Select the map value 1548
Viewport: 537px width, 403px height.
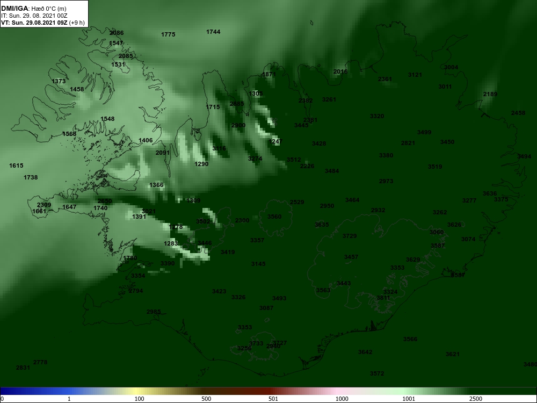click(107, 119)
